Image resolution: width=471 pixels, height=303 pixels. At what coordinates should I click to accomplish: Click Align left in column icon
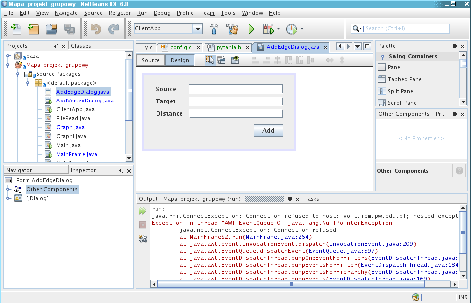point(255,60)
